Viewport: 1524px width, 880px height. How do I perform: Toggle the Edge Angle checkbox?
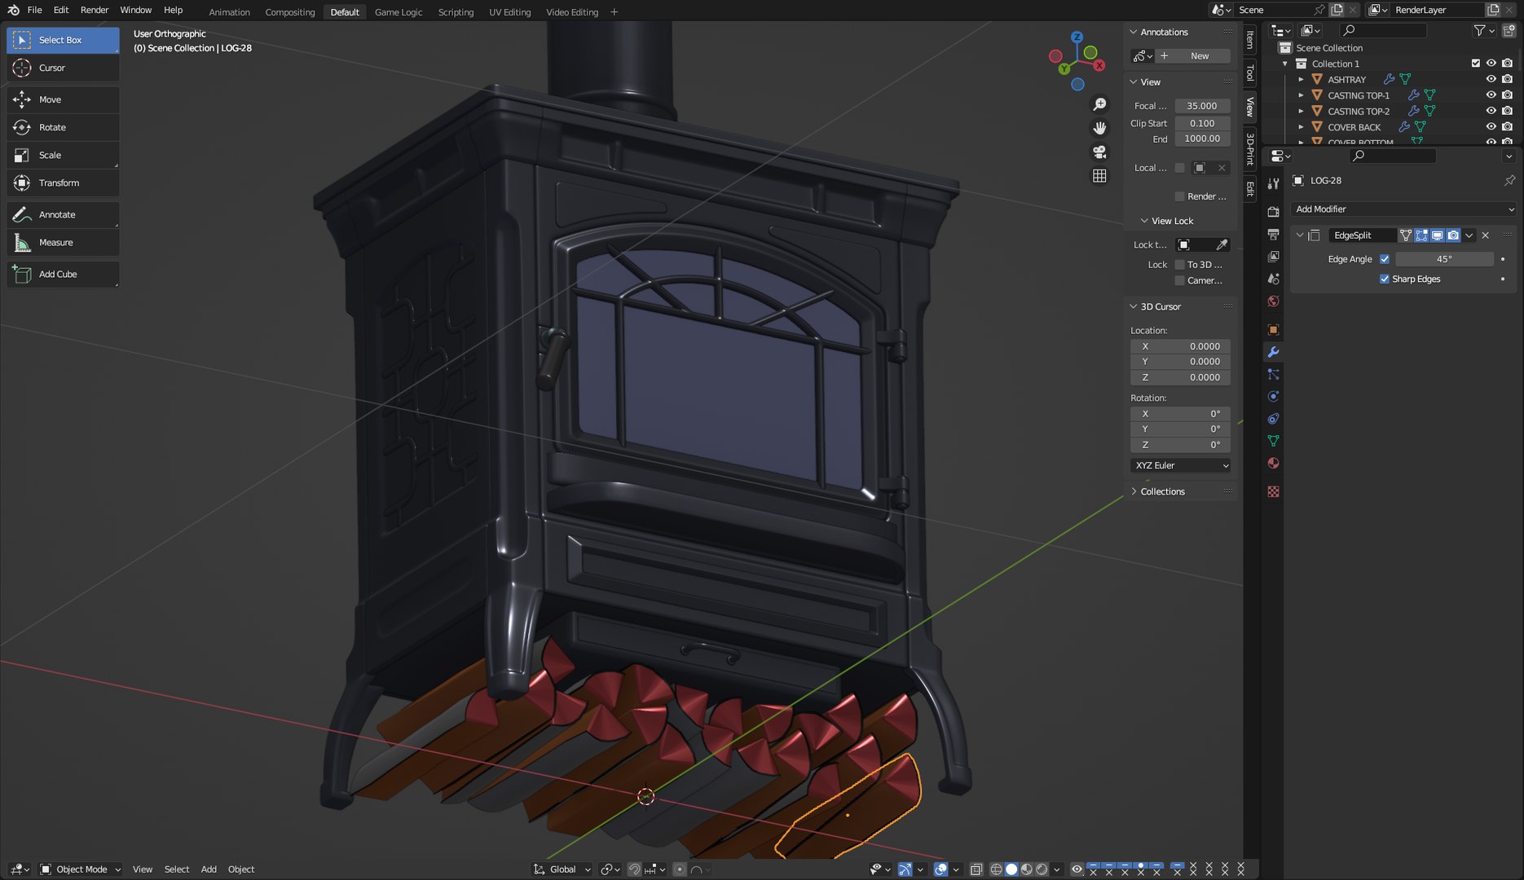pyautogui.click(x=1385, y=259)
